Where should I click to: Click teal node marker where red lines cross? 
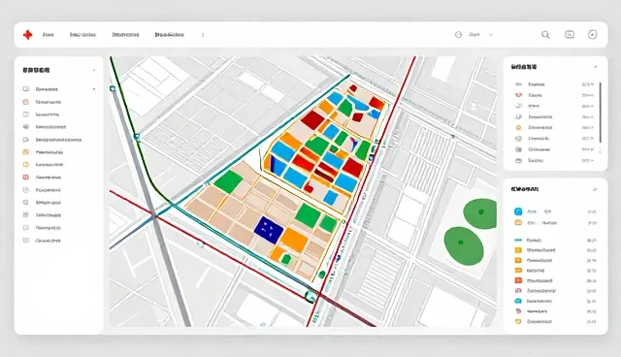click(x=310, y=296)
